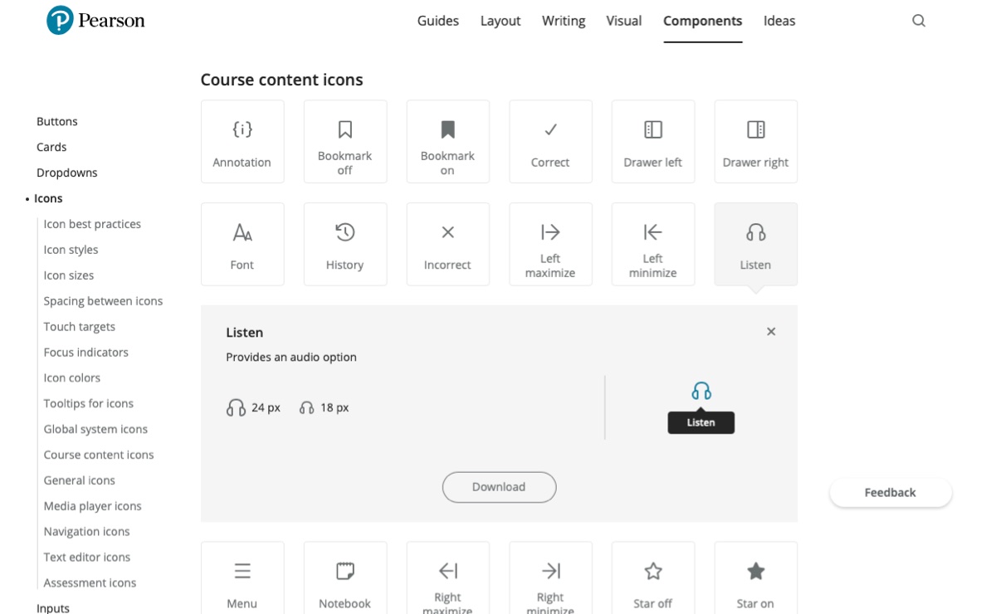Click the Drawer left icon card

click(x=653, y=142)
